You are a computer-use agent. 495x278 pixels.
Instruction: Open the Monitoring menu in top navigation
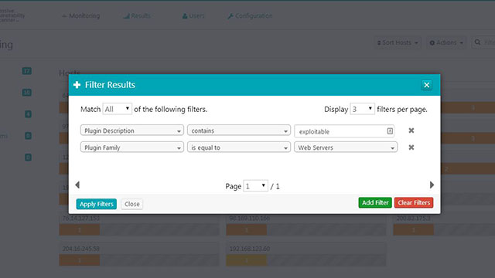80,15
